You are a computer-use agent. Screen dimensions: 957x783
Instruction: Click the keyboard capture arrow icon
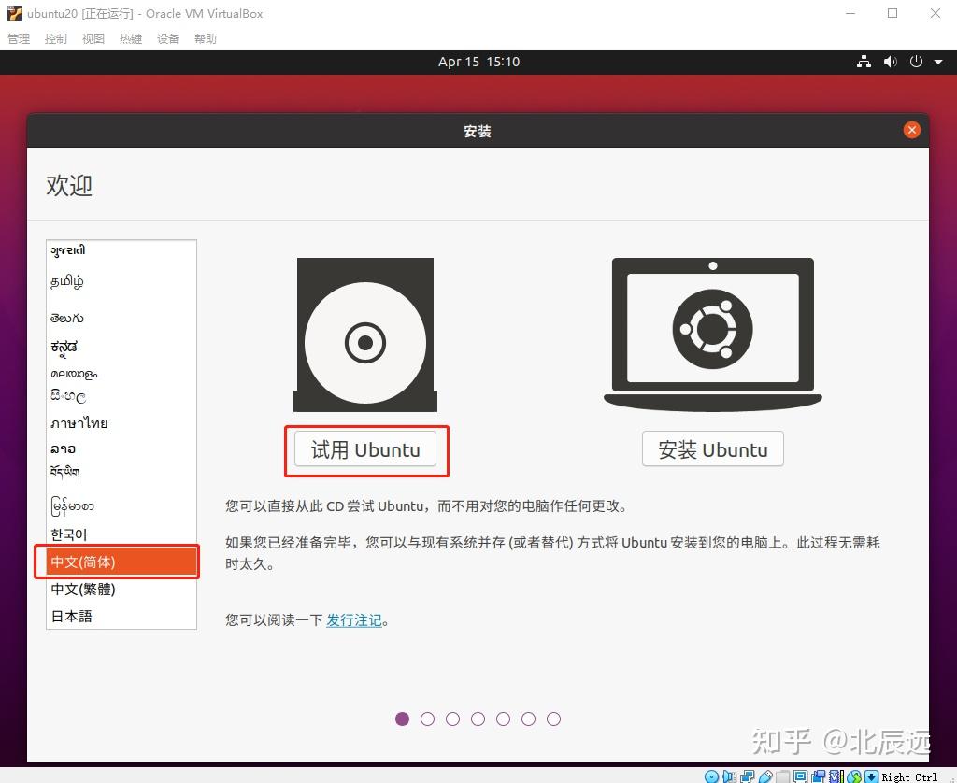[x=872, y=776]
